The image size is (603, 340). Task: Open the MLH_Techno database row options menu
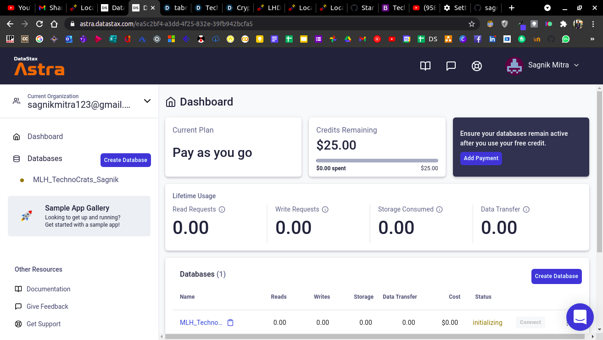[x=568, y=323]
